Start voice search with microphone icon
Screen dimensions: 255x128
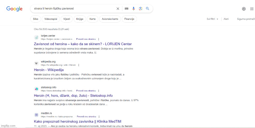click(x=133, y=8)
